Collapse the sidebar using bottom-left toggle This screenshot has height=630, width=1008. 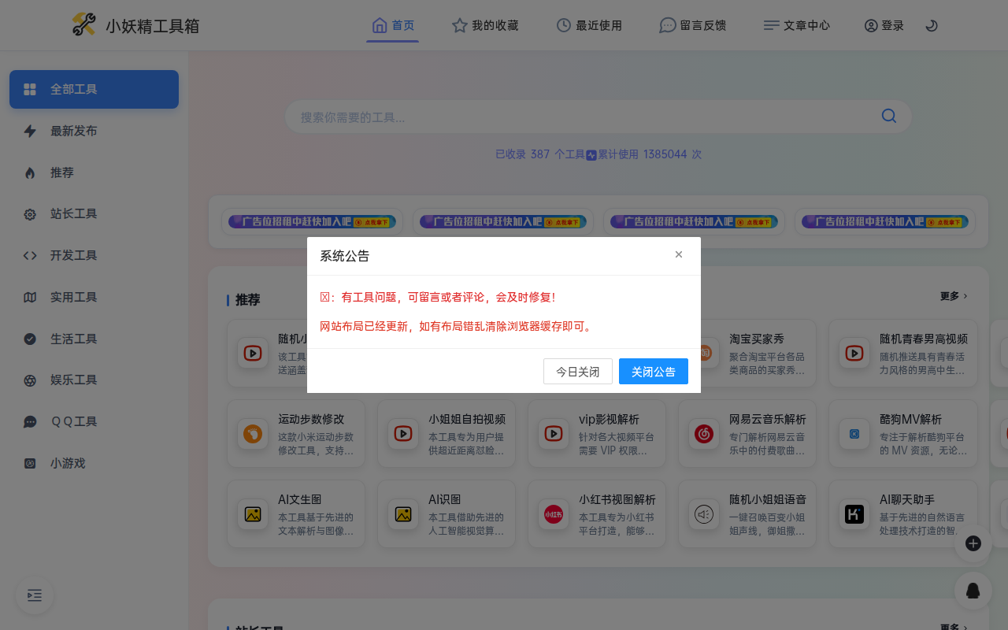pyautogui.click(x=34, y=595)
